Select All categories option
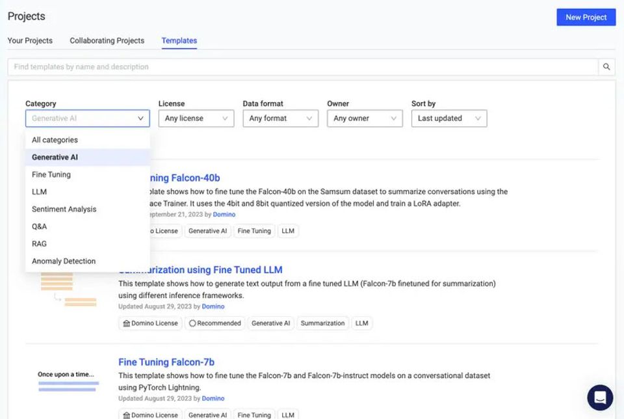624x419 pixels. click(x=88, y=140)
